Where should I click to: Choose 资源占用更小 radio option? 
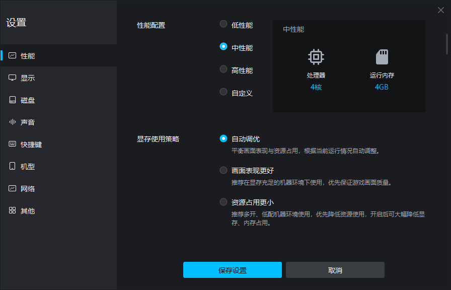pyautogui.click(x=223, y=202)
